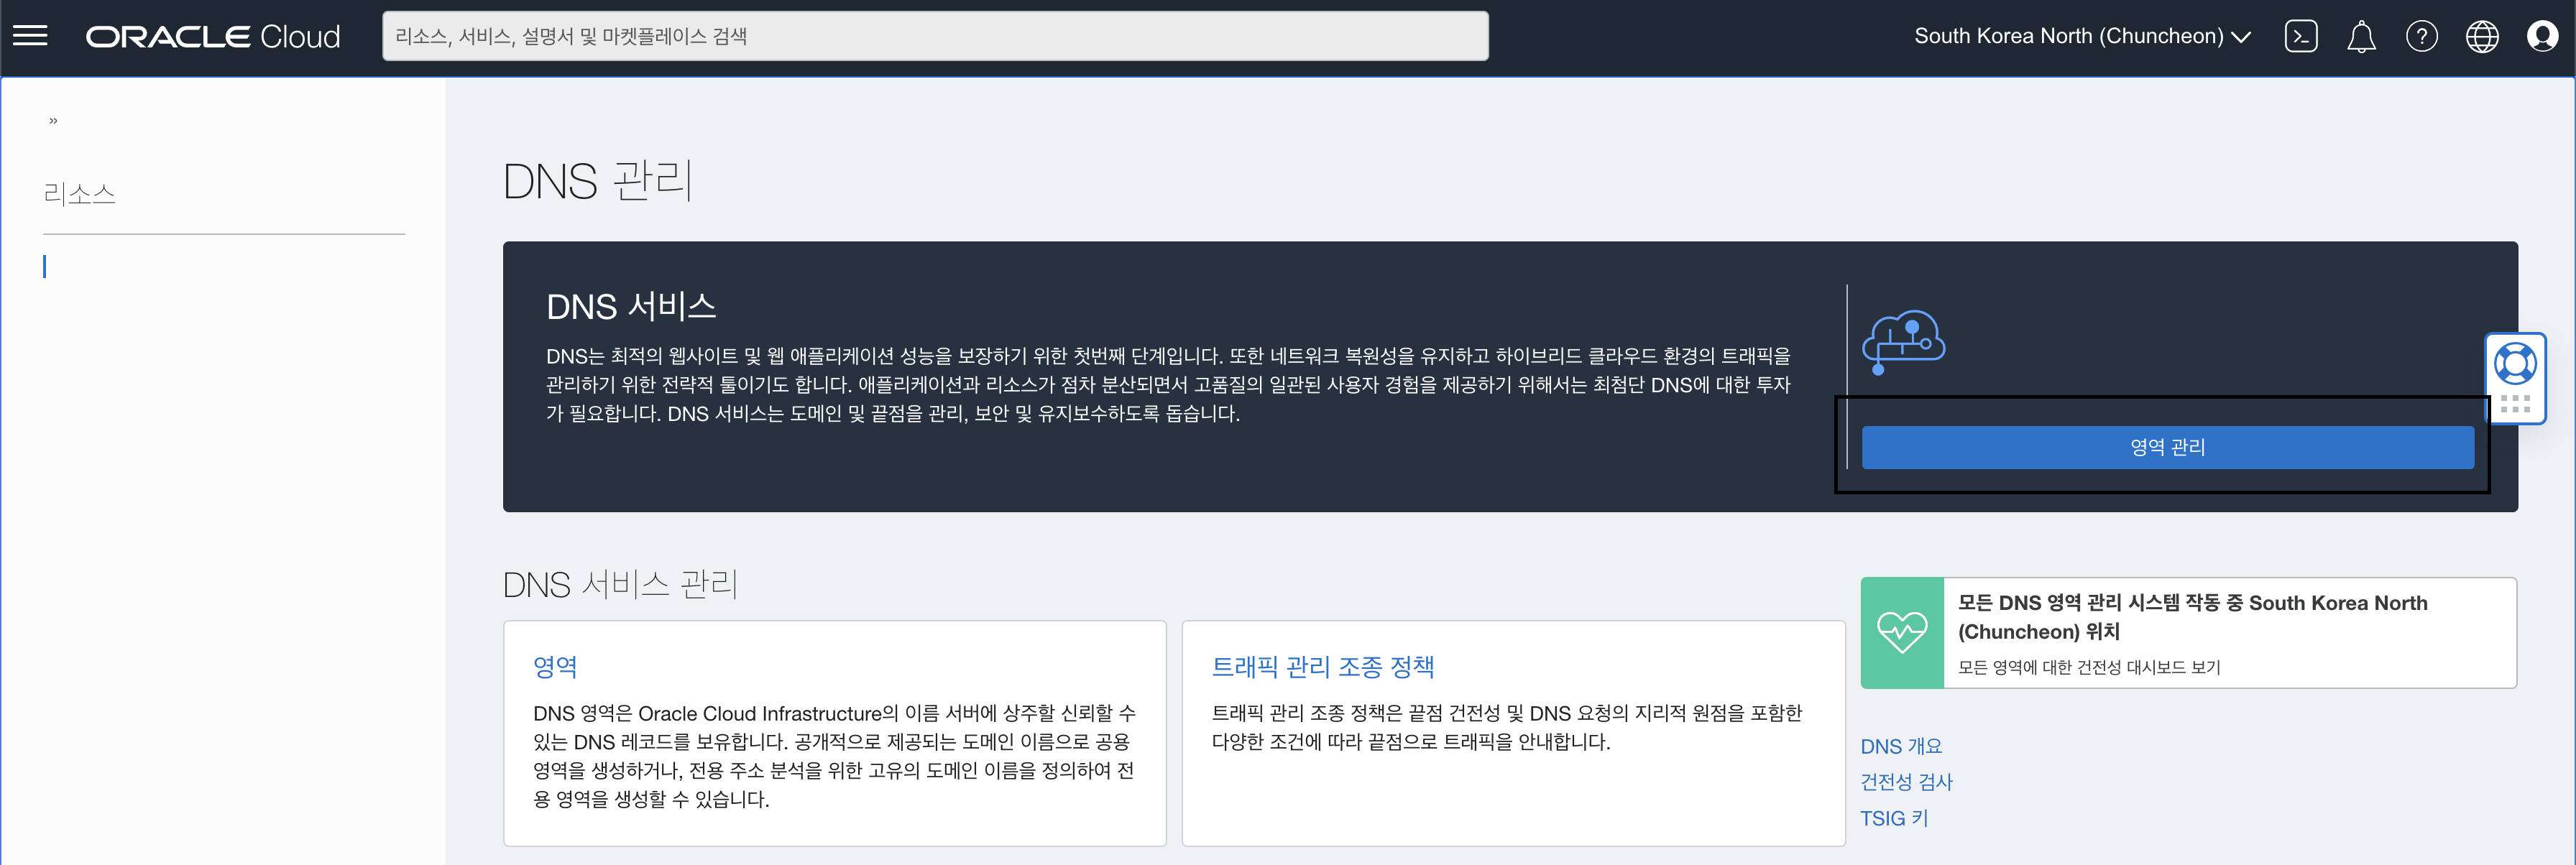Open the notifications bell

(2361, 36)
